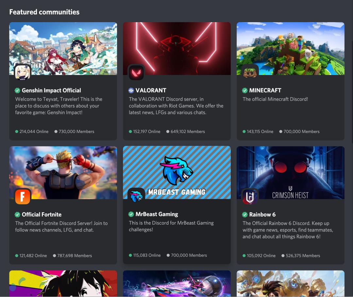Click MrBeast Gaming verified badge
The height and width of the screenshot is (297, 353).
[131, 214]
